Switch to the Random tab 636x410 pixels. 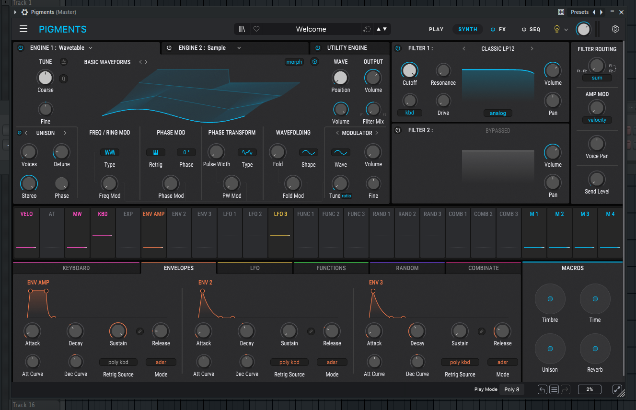click(407, 268)
